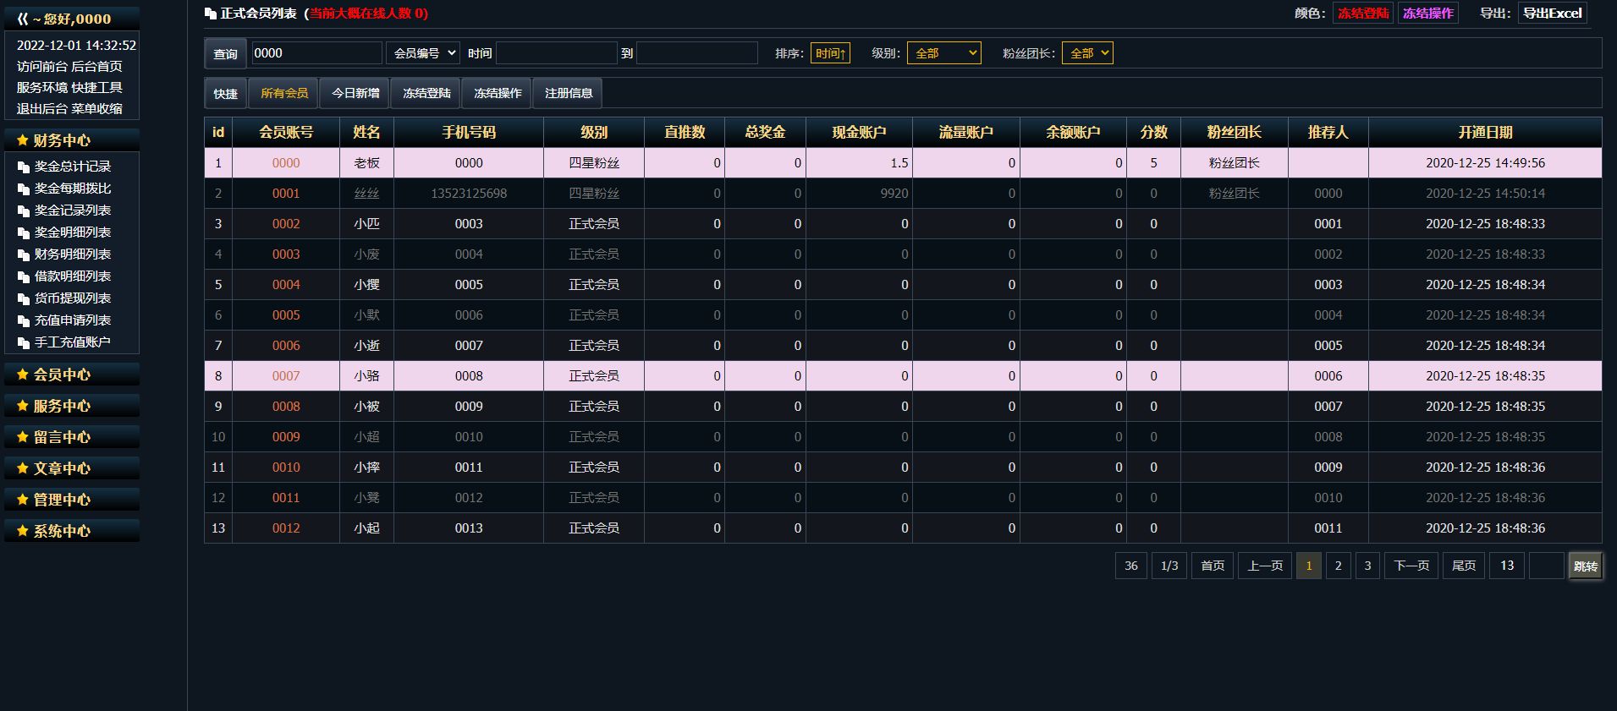Click the star icon next to 文章中心
1617x711 pixels.
(x=23, y=468)
